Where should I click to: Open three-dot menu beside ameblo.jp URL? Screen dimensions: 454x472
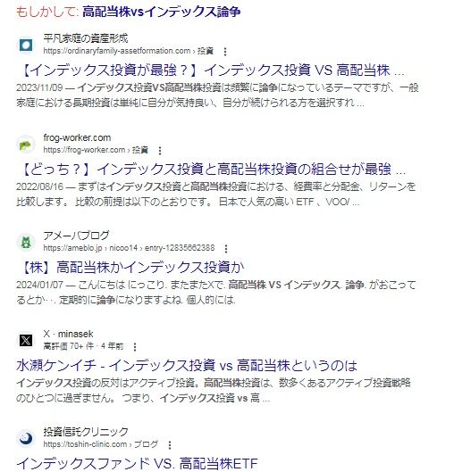pos(226,249)
